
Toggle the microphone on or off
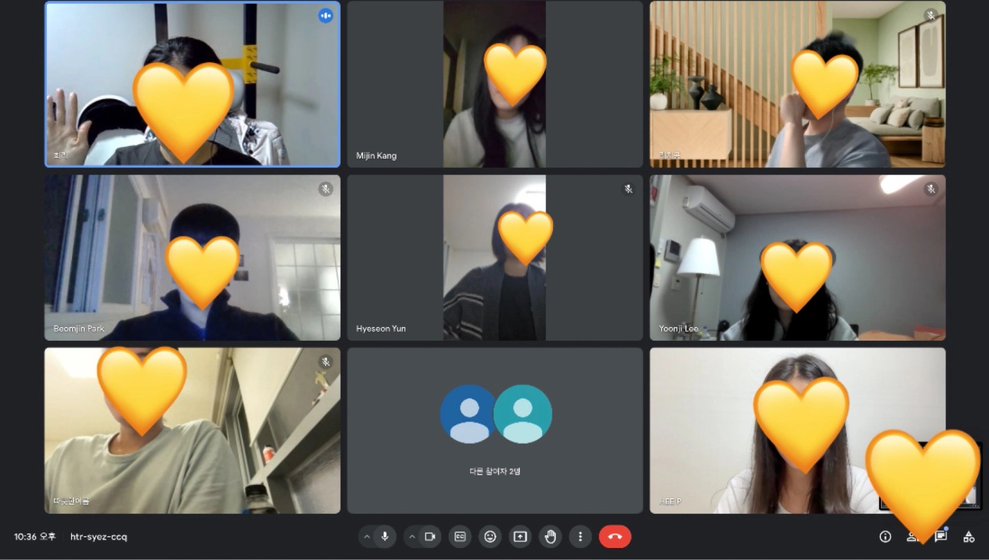click(x=385, y=537)
